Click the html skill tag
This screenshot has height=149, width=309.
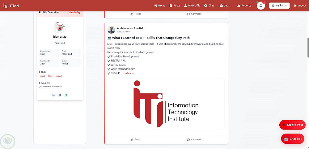(50, 76)
